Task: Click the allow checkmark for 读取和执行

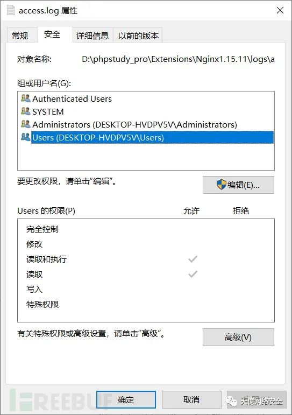Action: pyautogui.click(x=193, y=259)
